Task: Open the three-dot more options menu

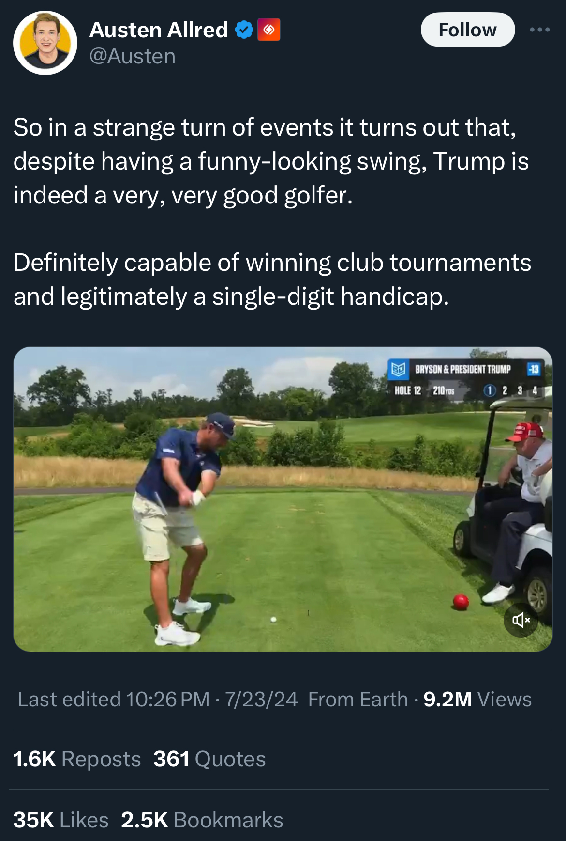Action: [x=539, y=30]
